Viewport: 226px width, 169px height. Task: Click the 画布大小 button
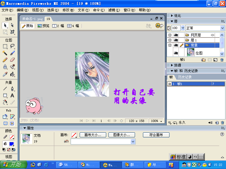pyautogui.click(x=93, y=135)
